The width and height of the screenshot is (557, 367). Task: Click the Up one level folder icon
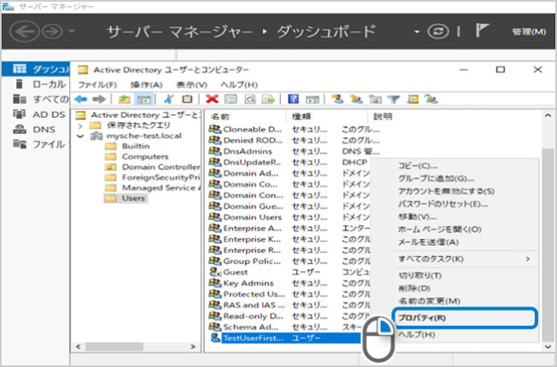[125, 99]
